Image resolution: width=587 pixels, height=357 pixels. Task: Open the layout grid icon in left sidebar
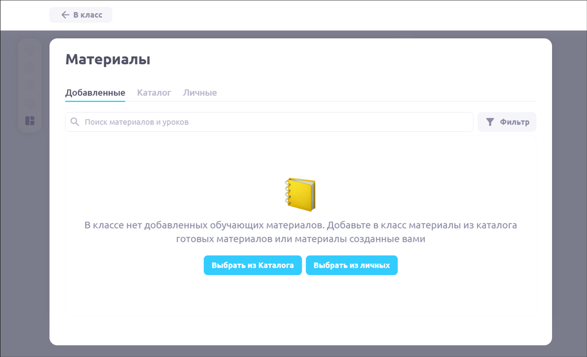pyautogui.click(x=30, y=121)
